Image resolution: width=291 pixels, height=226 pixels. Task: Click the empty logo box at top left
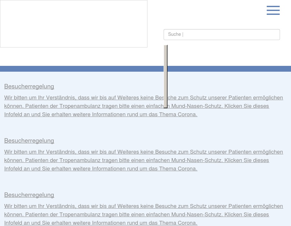click(x=74, y=24)
